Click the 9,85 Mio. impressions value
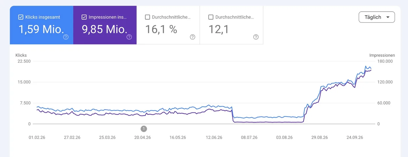The height and width of the screenshot is (157, 408). point(105,29)
